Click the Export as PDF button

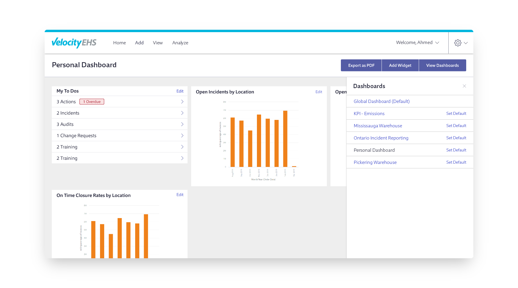361,65
